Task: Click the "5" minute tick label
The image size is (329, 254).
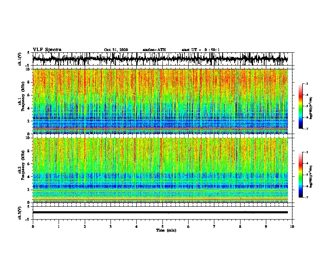Action: point(162,227)
